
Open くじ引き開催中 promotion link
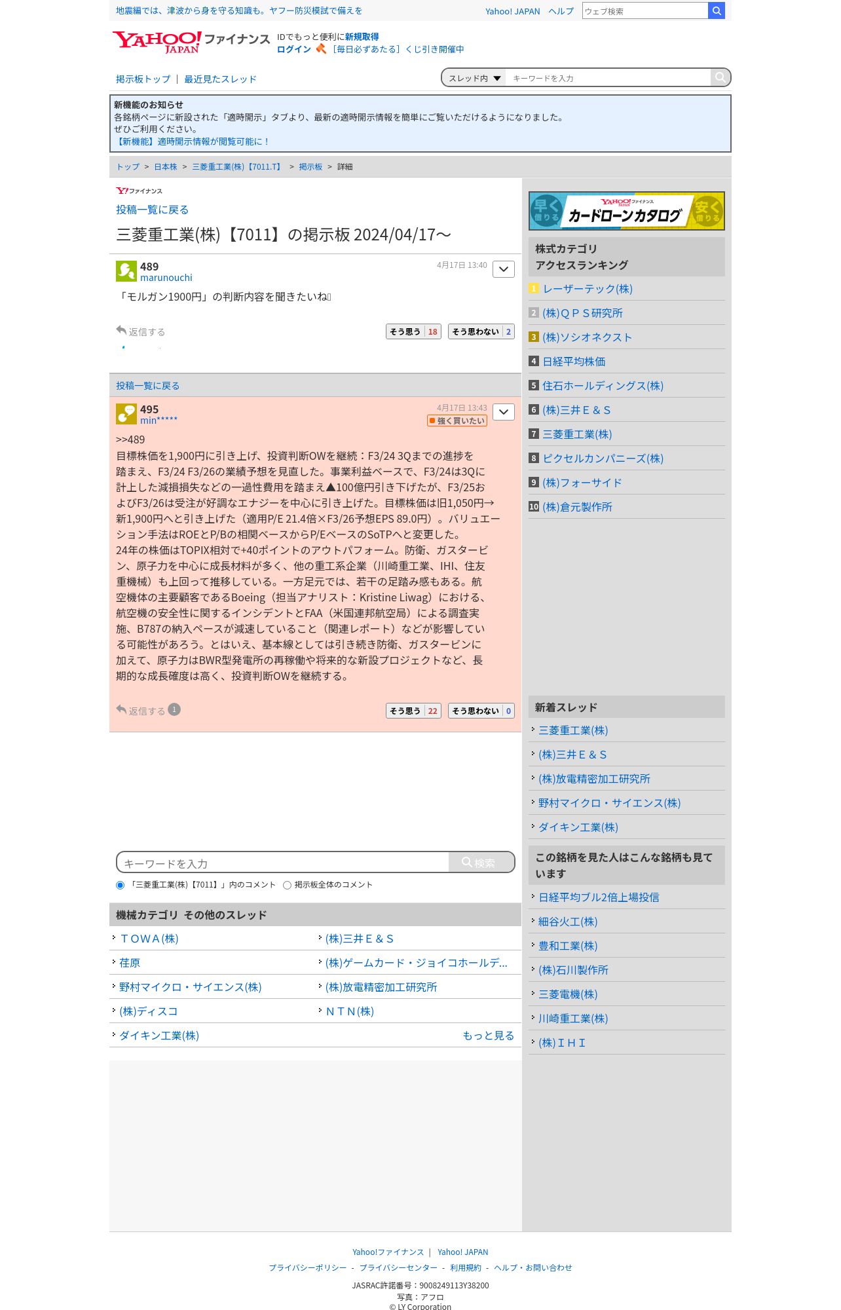coord(398,49)
